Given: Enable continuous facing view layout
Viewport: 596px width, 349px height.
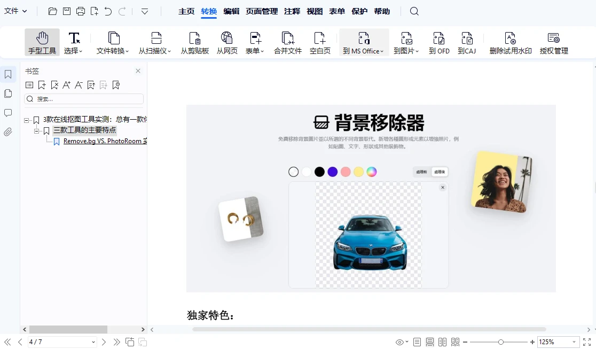Looking at the screenshot, I should (x=456, y=342).
